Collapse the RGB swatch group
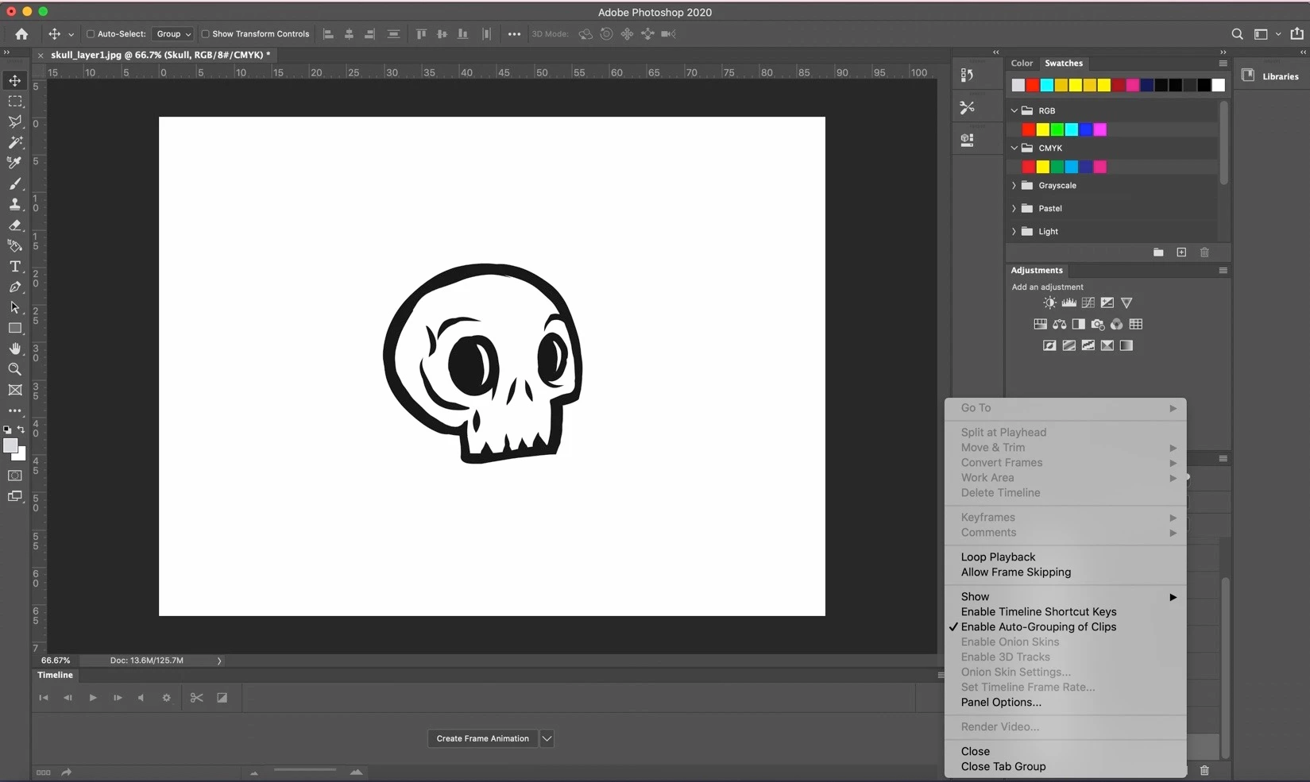The image size is (1310, 782). point(1014,110)
